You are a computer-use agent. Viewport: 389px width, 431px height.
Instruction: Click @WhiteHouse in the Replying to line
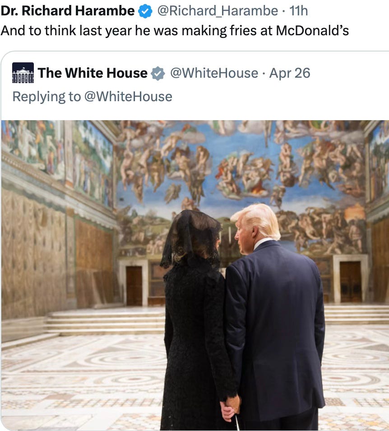(x=128, y=97)
